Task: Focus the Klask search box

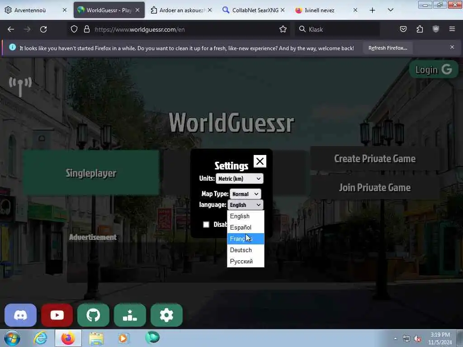Action: point(337,29)
